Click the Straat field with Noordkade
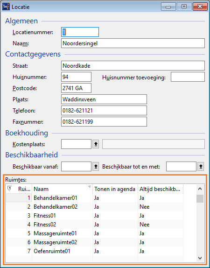 coord(133,66)
